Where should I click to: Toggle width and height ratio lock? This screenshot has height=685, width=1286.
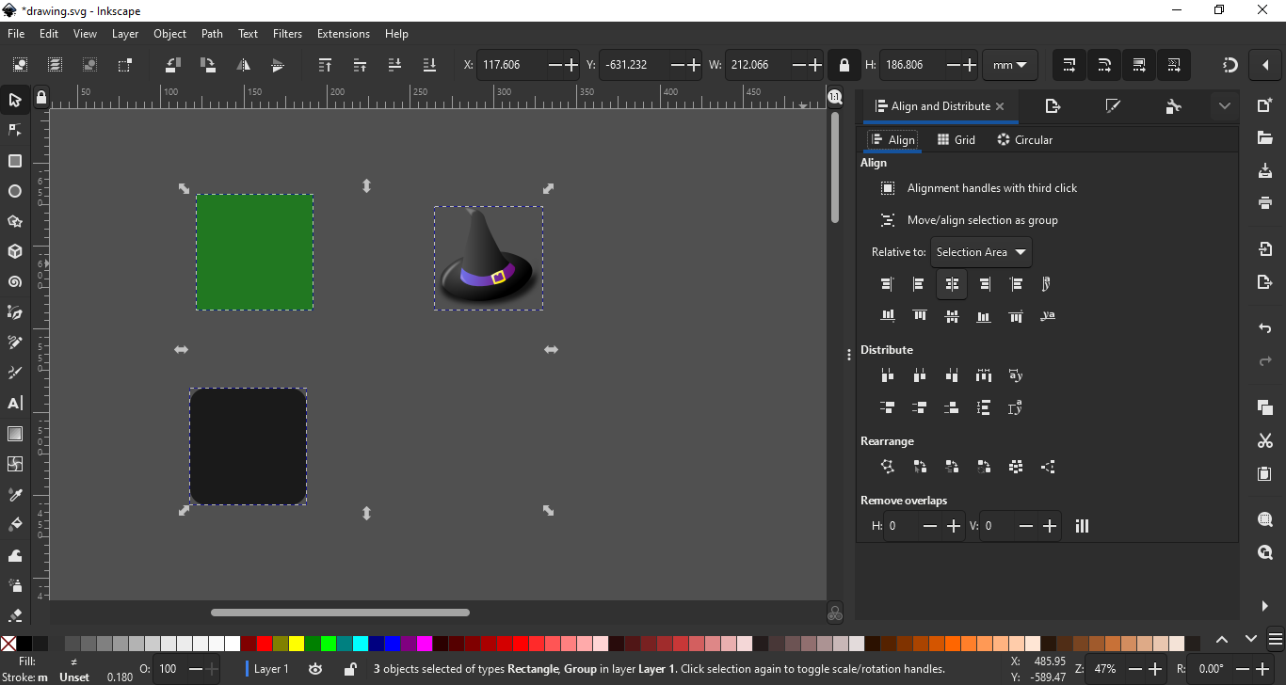click(844, 65)
